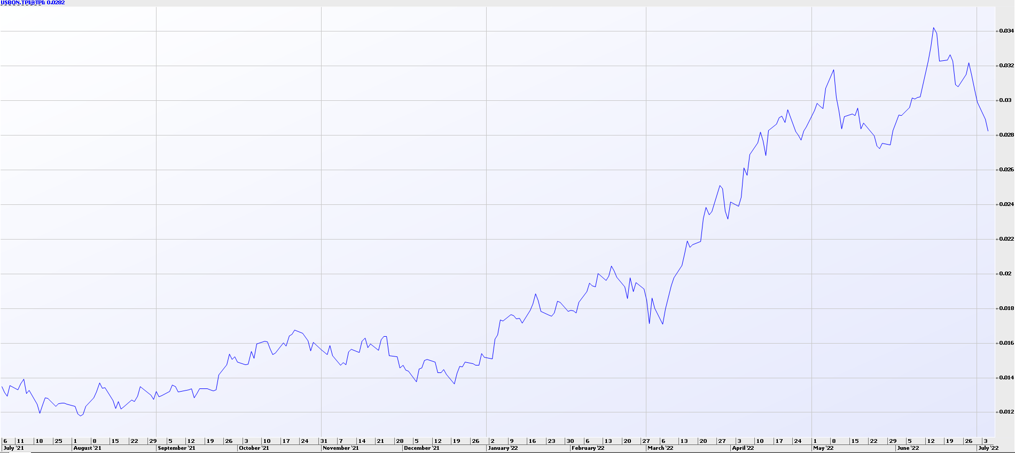Select September '21 on the time axis

(x=176, y=448)
